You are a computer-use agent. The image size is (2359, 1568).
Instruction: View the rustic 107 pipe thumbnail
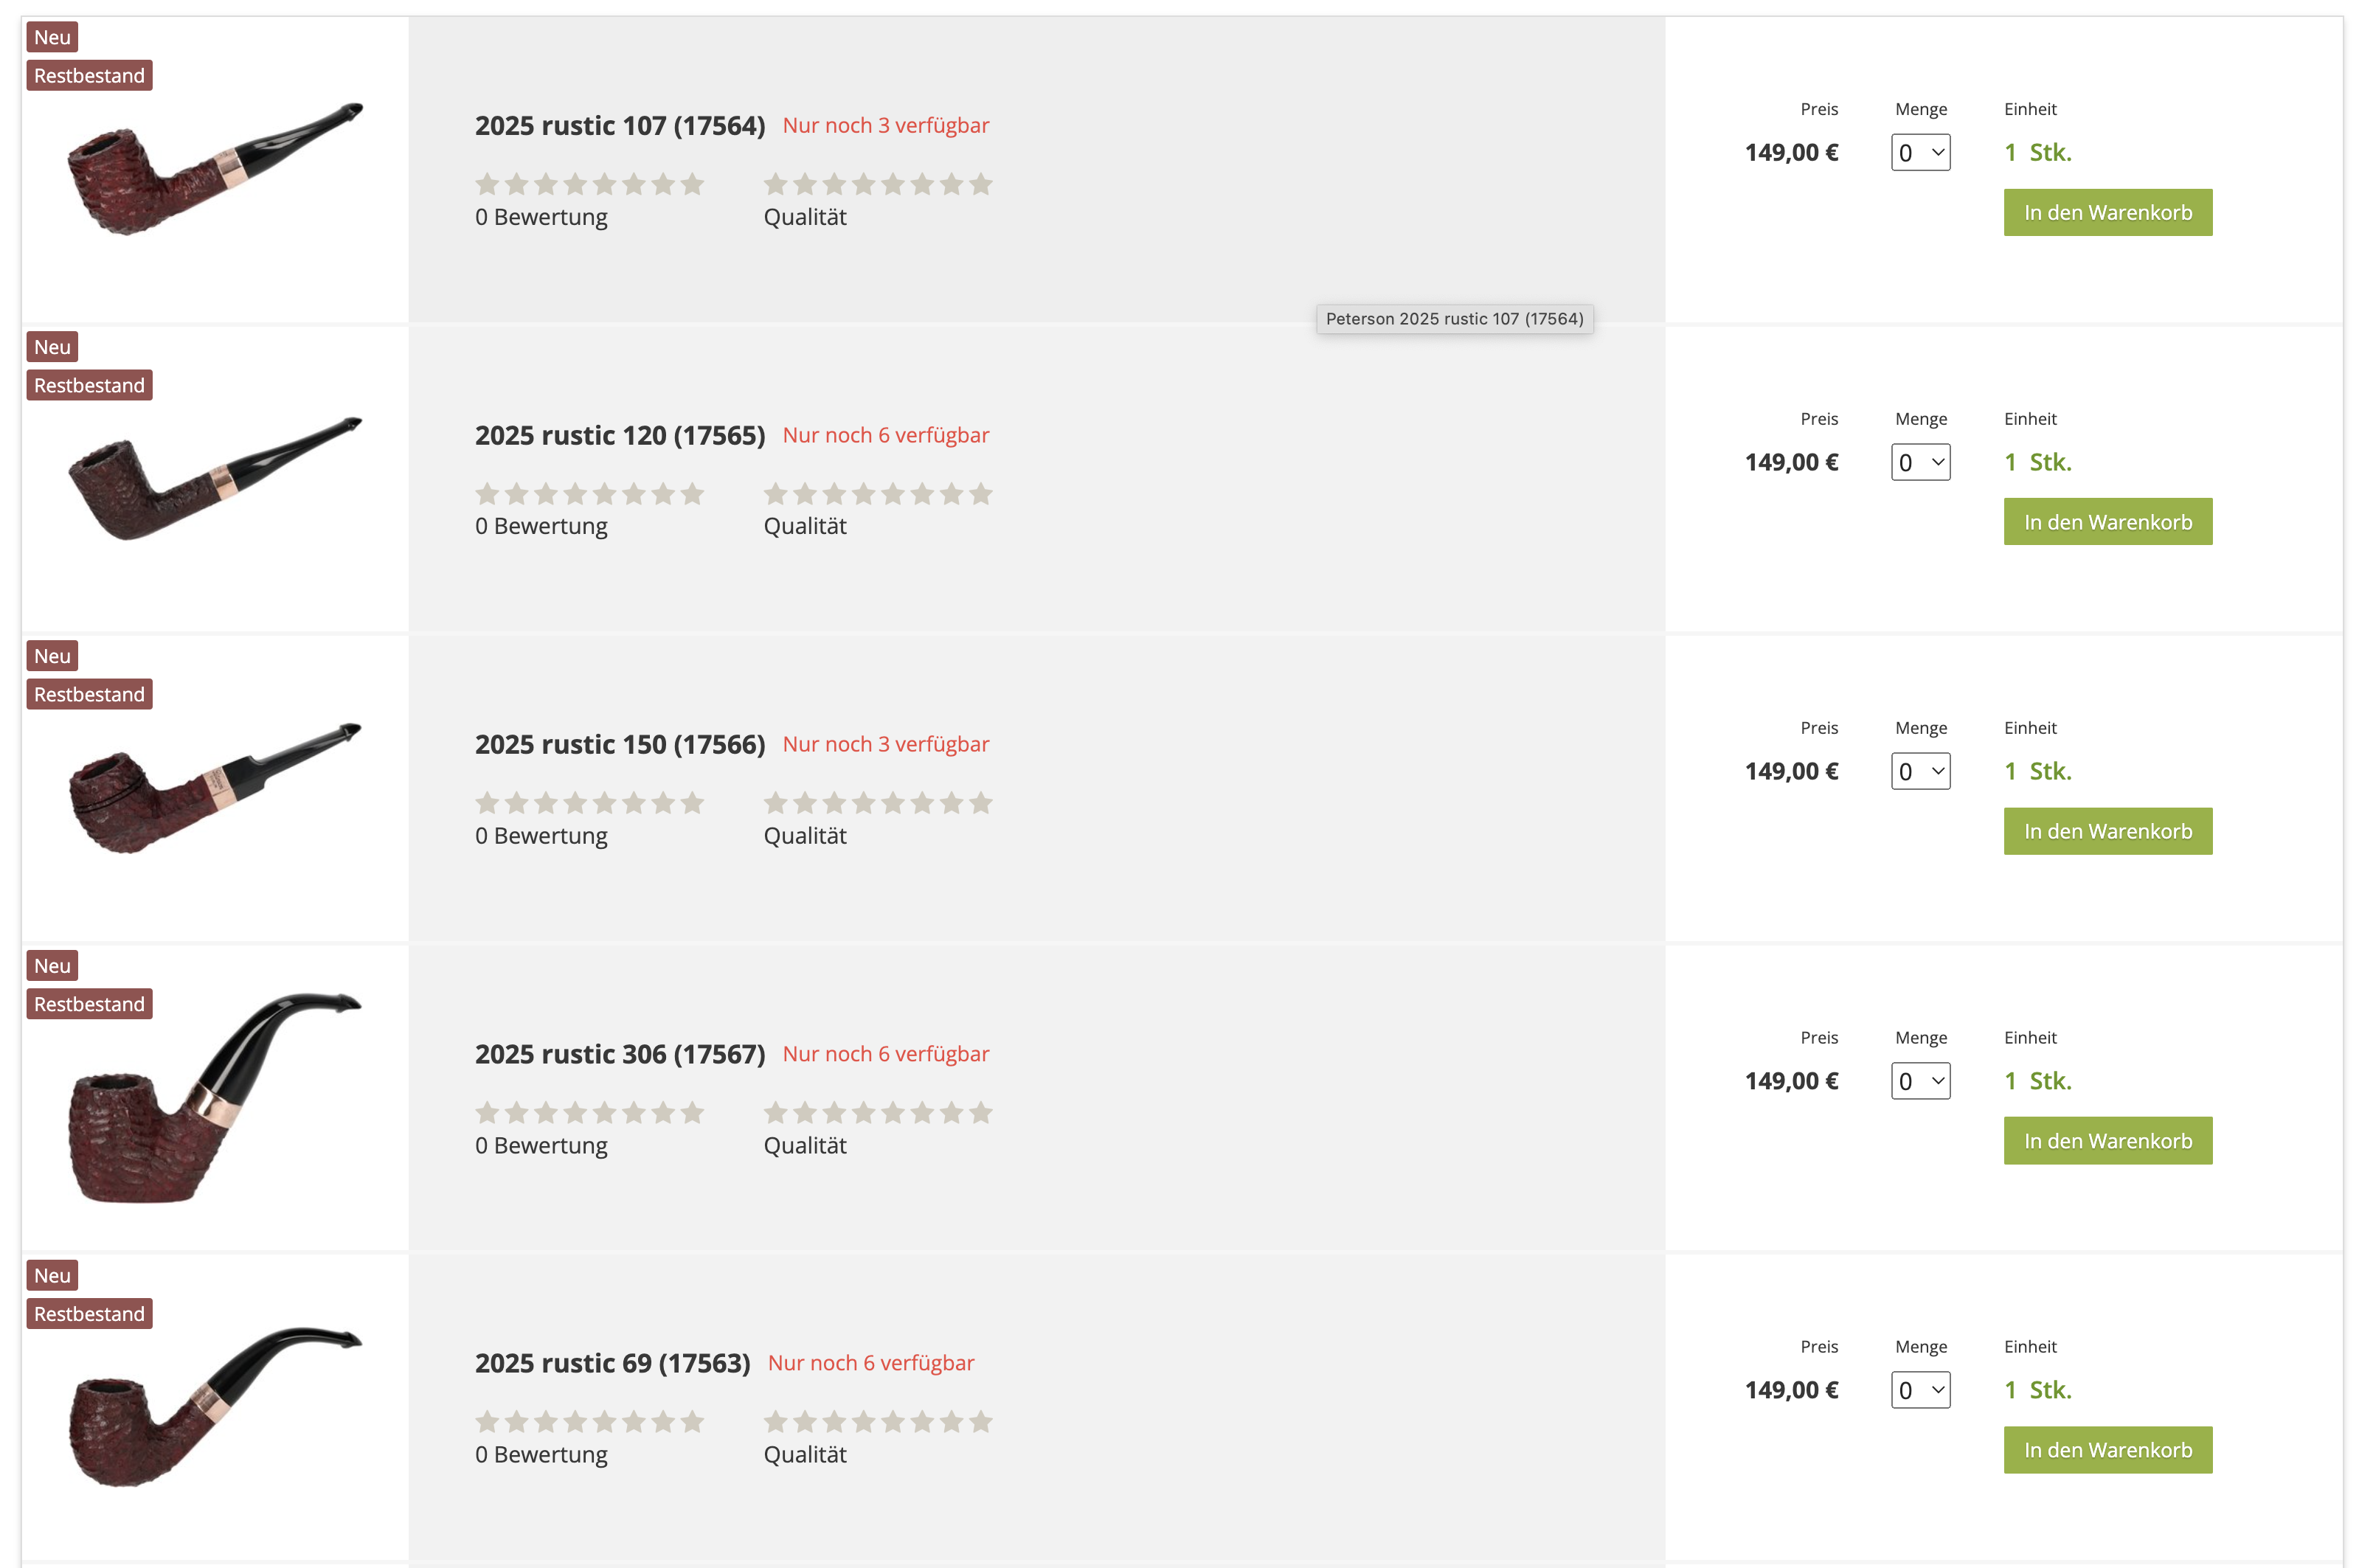point(214,170)
